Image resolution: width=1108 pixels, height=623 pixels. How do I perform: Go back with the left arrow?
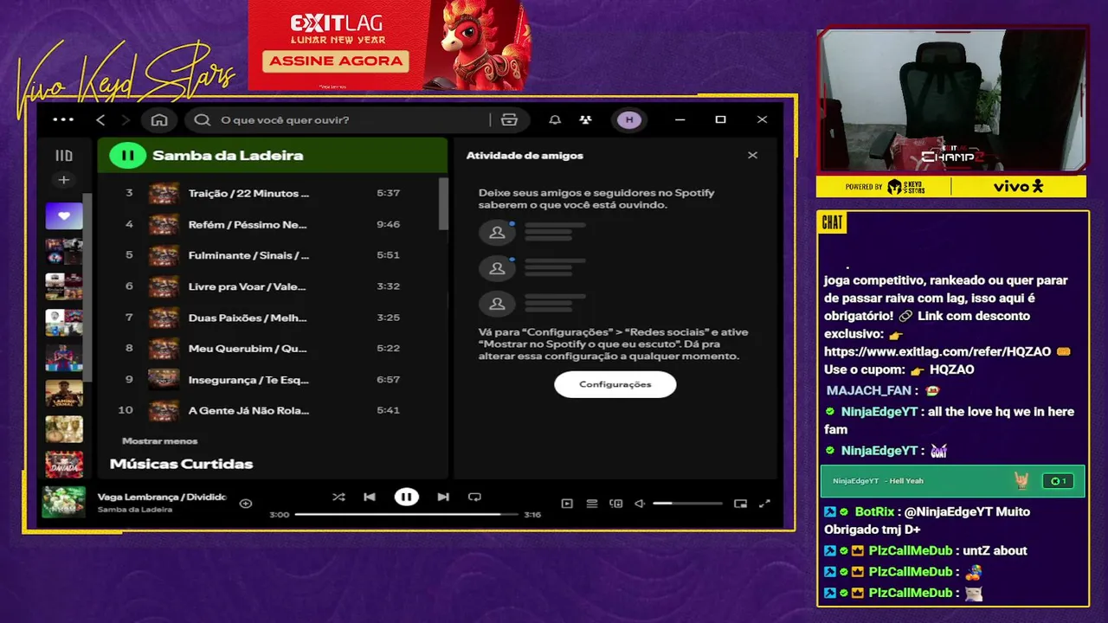[x=100, y=120]
